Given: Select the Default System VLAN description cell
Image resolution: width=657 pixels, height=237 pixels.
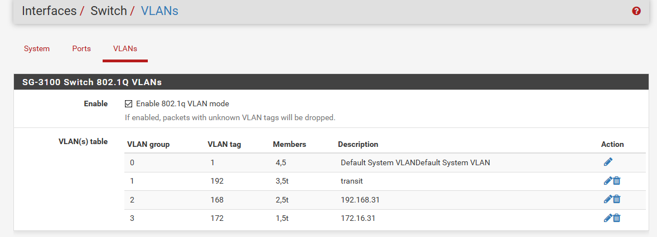Looking at the screenshot, I should click(x=416, y=162).
